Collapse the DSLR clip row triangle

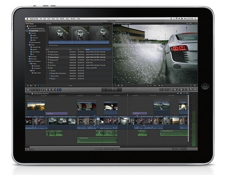[x=47, y=68]
